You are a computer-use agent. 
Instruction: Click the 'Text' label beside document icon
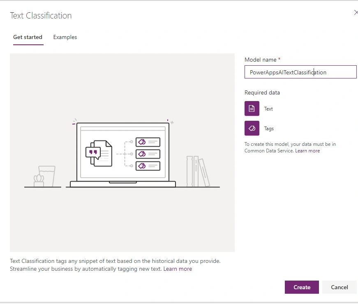tap(268, 109)
